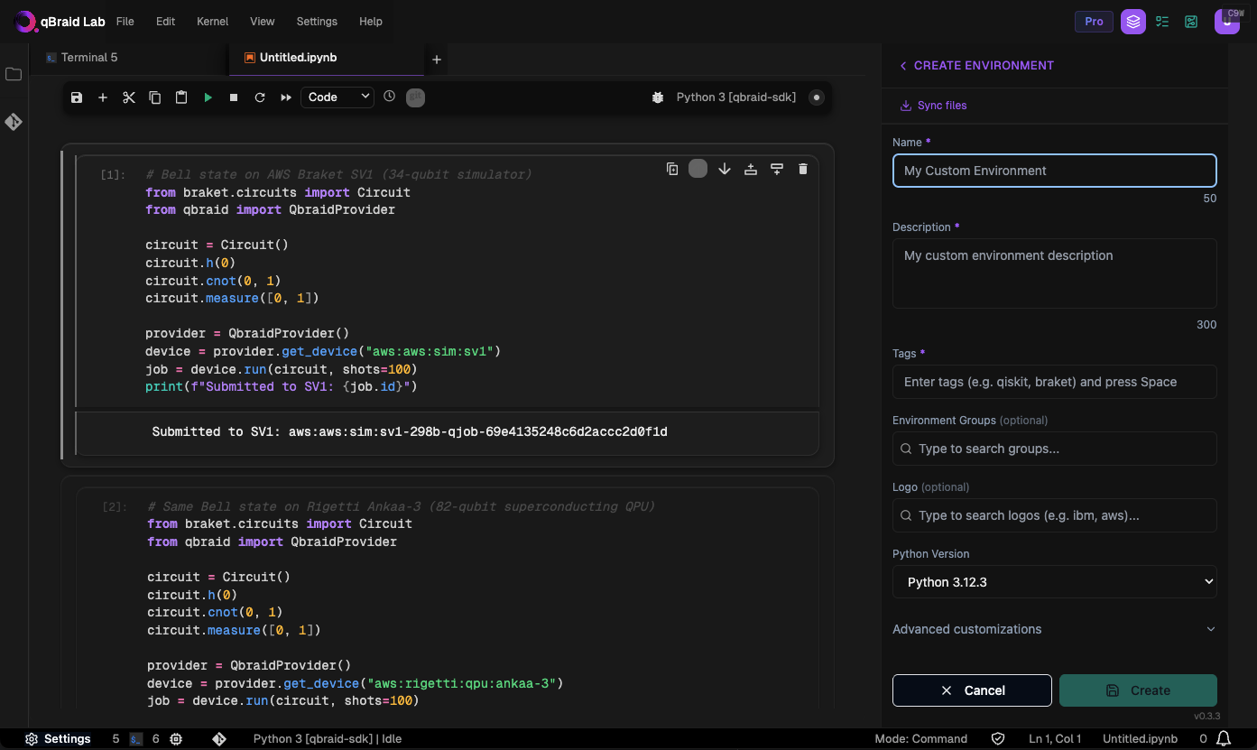The width and height of the screenshot is (1257, 750).
Task: Save the notebook with the floppy disk icon
Action: point(77,97)
